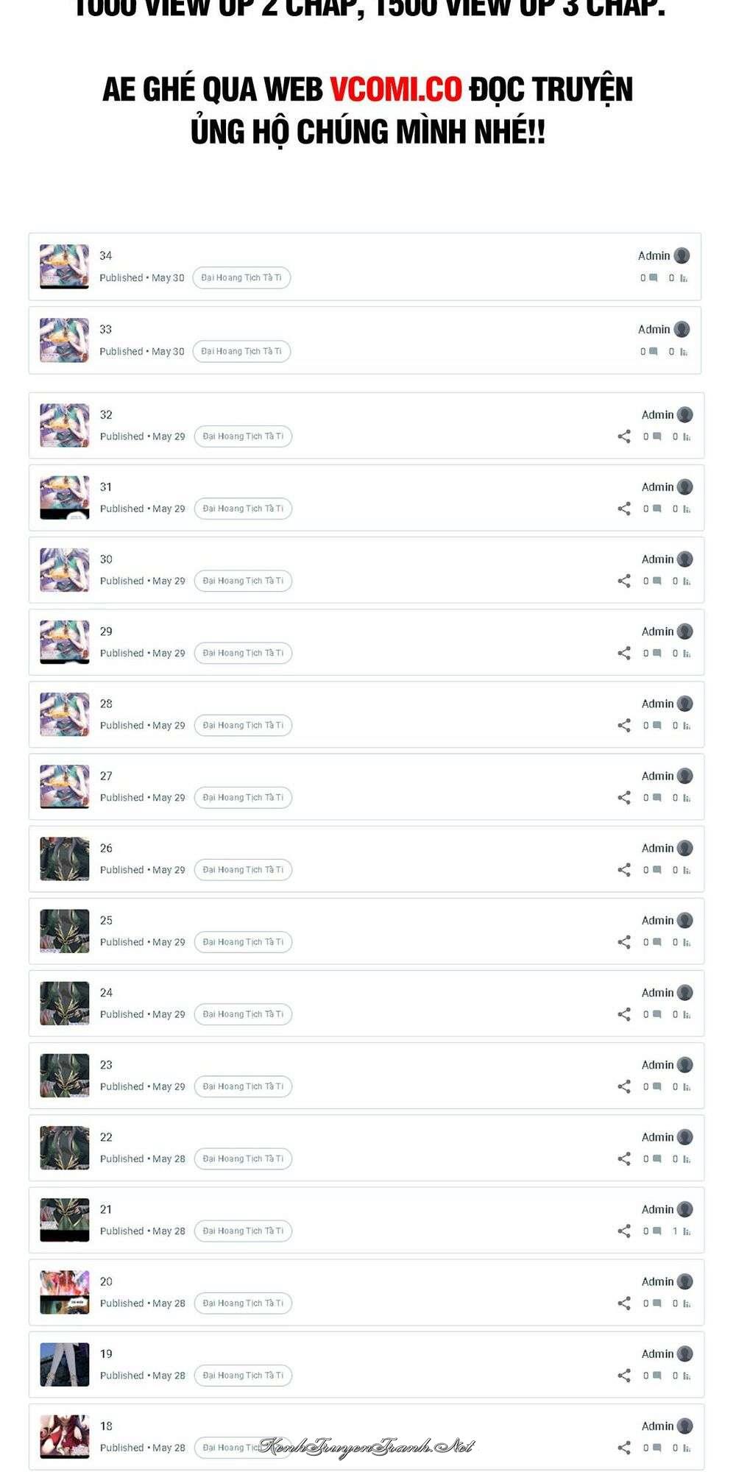Open the chapter 34 thumbnail

(x=64, y=266)
